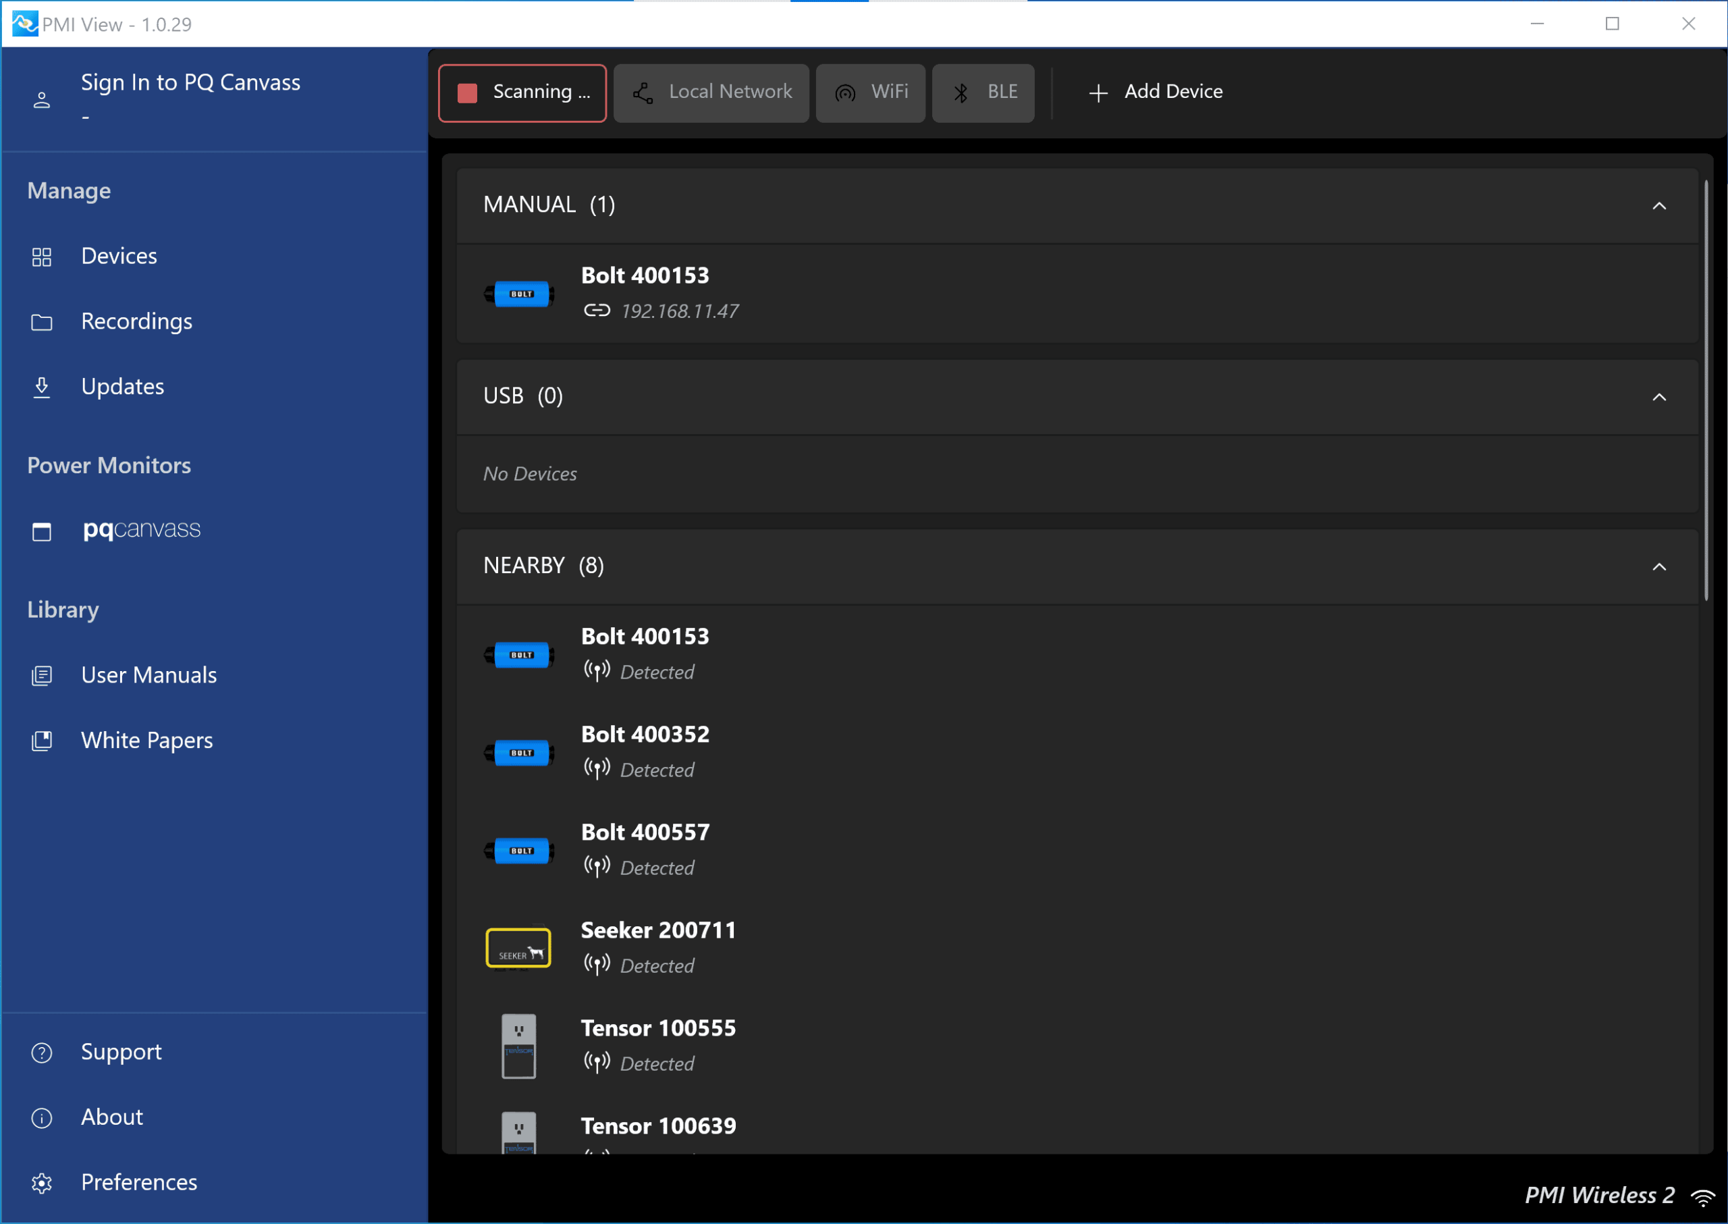Click the White Papers icon
Screen dimensions: 1728x1224
(43, 741)
